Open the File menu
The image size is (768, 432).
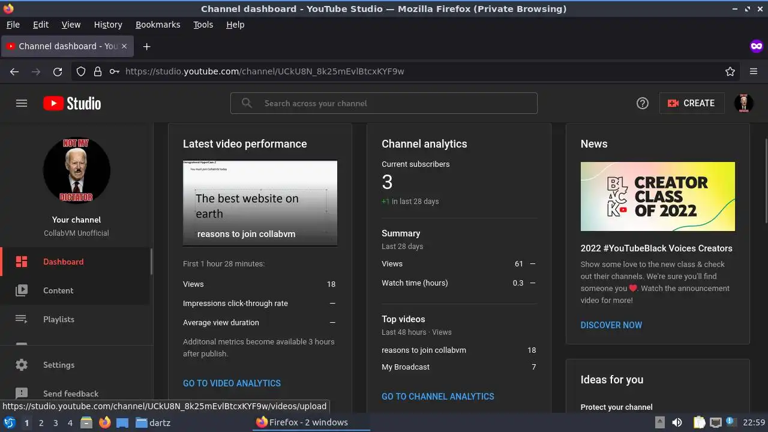click(13, 25)
